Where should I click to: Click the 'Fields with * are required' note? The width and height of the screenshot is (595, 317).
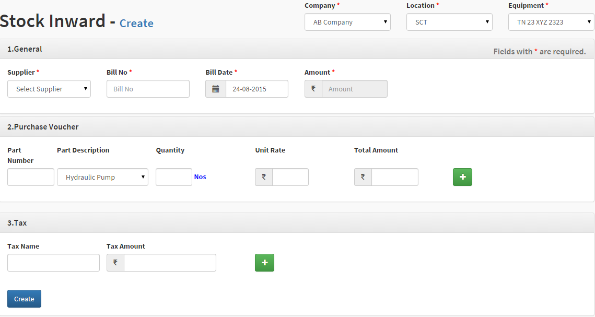[x=540, y=52]
